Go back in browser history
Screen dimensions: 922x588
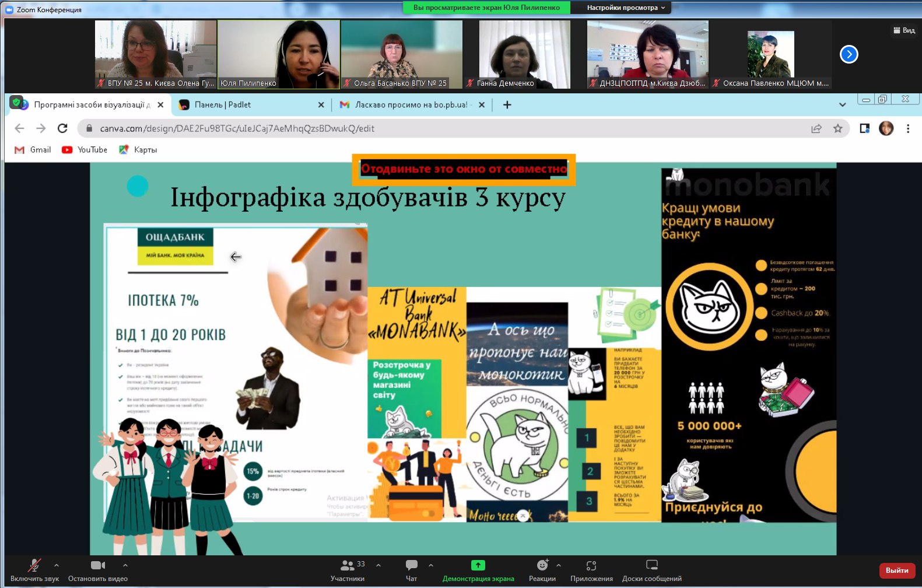click(19, 128)
